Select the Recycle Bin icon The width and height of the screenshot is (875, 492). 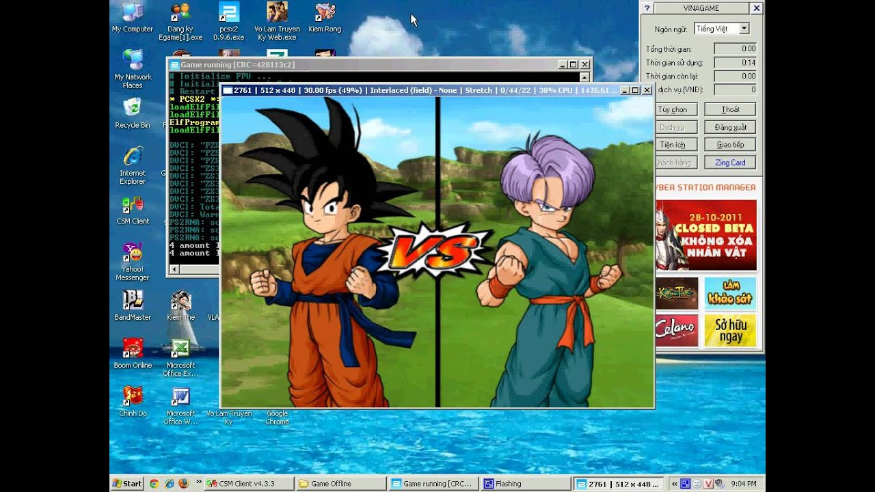point(133,113)
